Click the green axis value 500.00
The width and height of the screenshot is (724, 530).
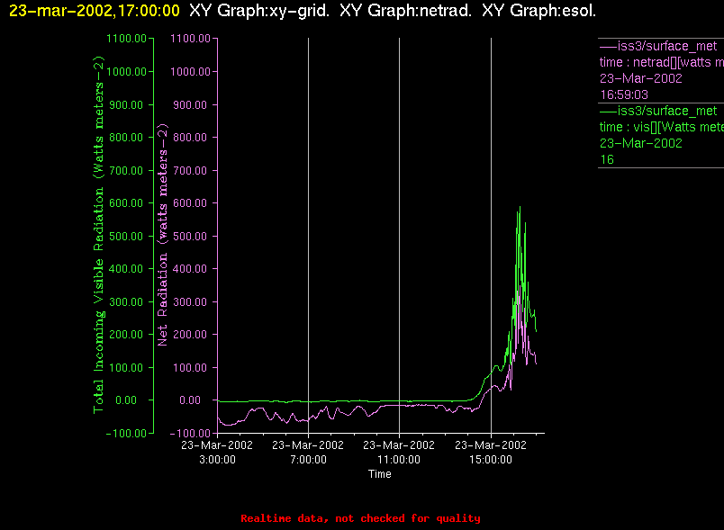pyautogui.click(x=126, y=236)
